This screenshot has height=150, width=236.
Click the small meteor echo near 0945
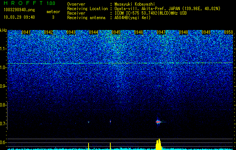tap(110, 121)
